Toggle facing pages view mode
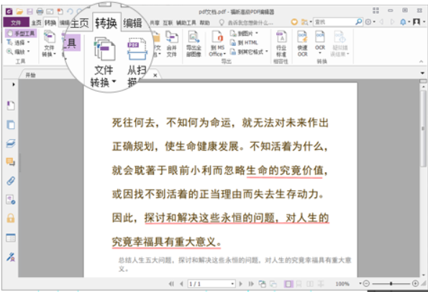 tap(310, 284)
